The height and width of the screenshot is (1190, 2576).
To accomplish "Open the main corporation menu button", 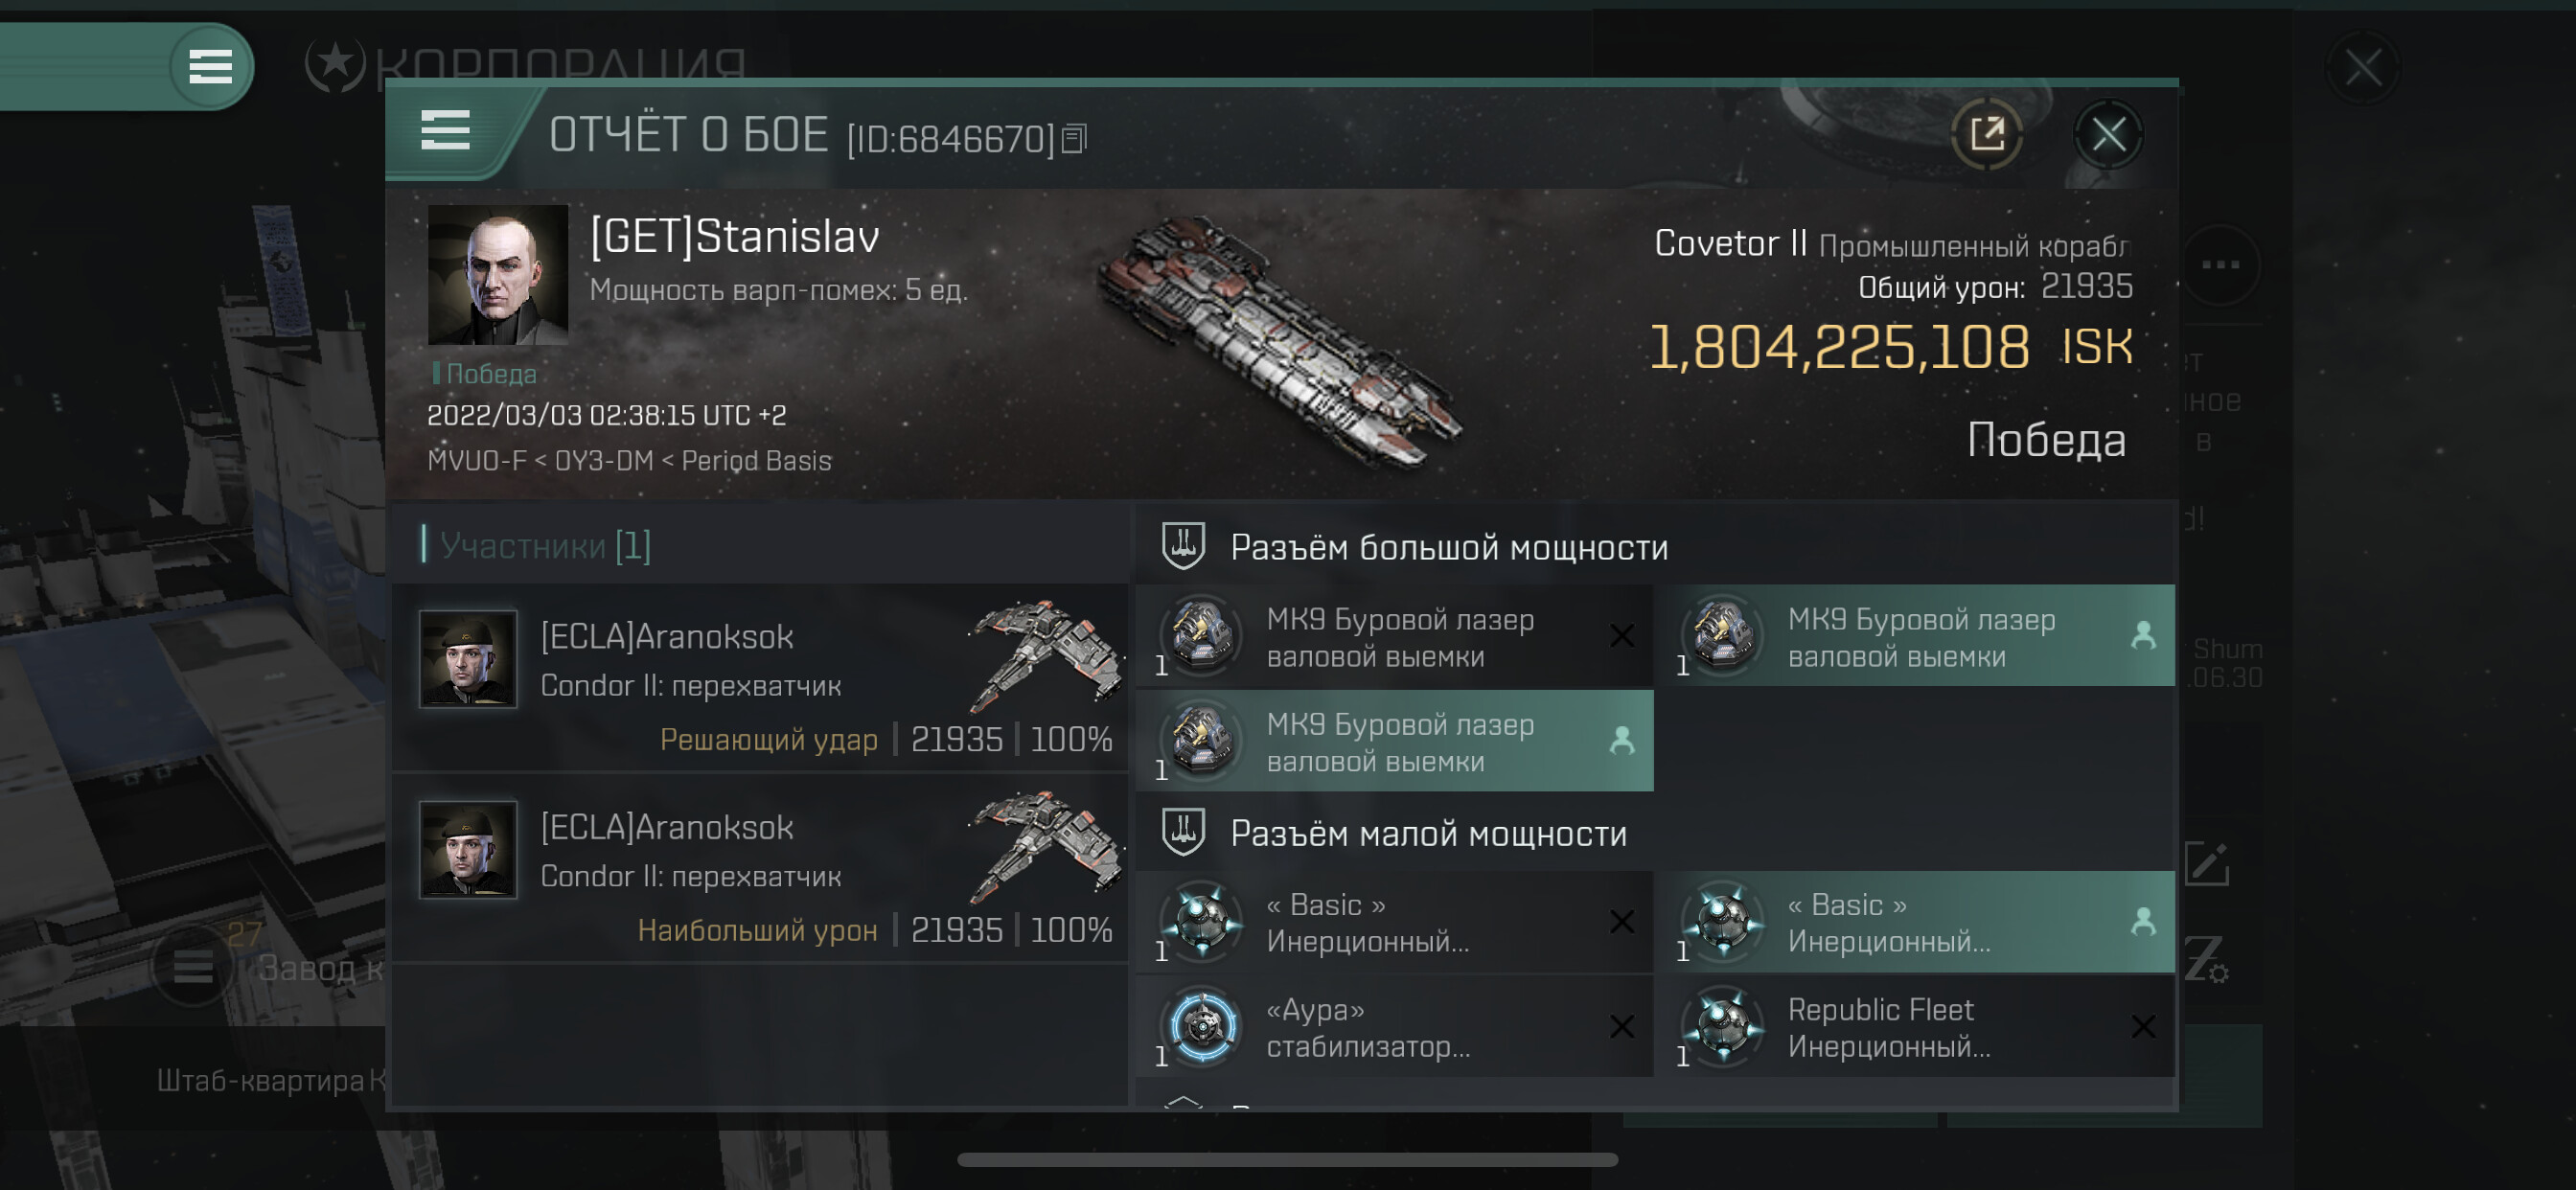I will click(x=210, y=67).
